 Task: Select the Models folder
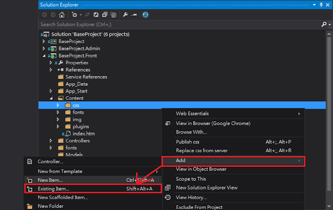(70, 154)
